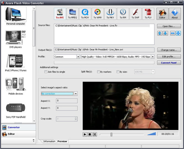The width and height of the screenshot is (184, 149).
Task: Add file with the plus icon
Action: pos(178,33)
